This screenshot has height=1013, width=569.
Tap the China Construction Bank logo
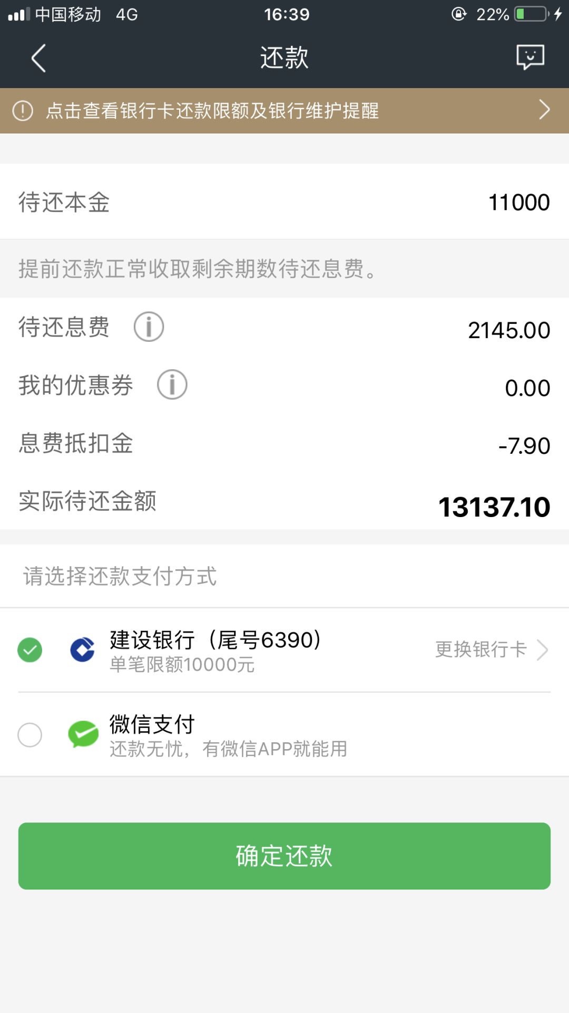(x=83, y=649)
